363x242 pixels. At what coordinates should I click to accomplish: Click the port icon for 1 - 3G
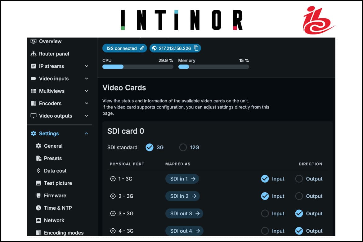113,179
